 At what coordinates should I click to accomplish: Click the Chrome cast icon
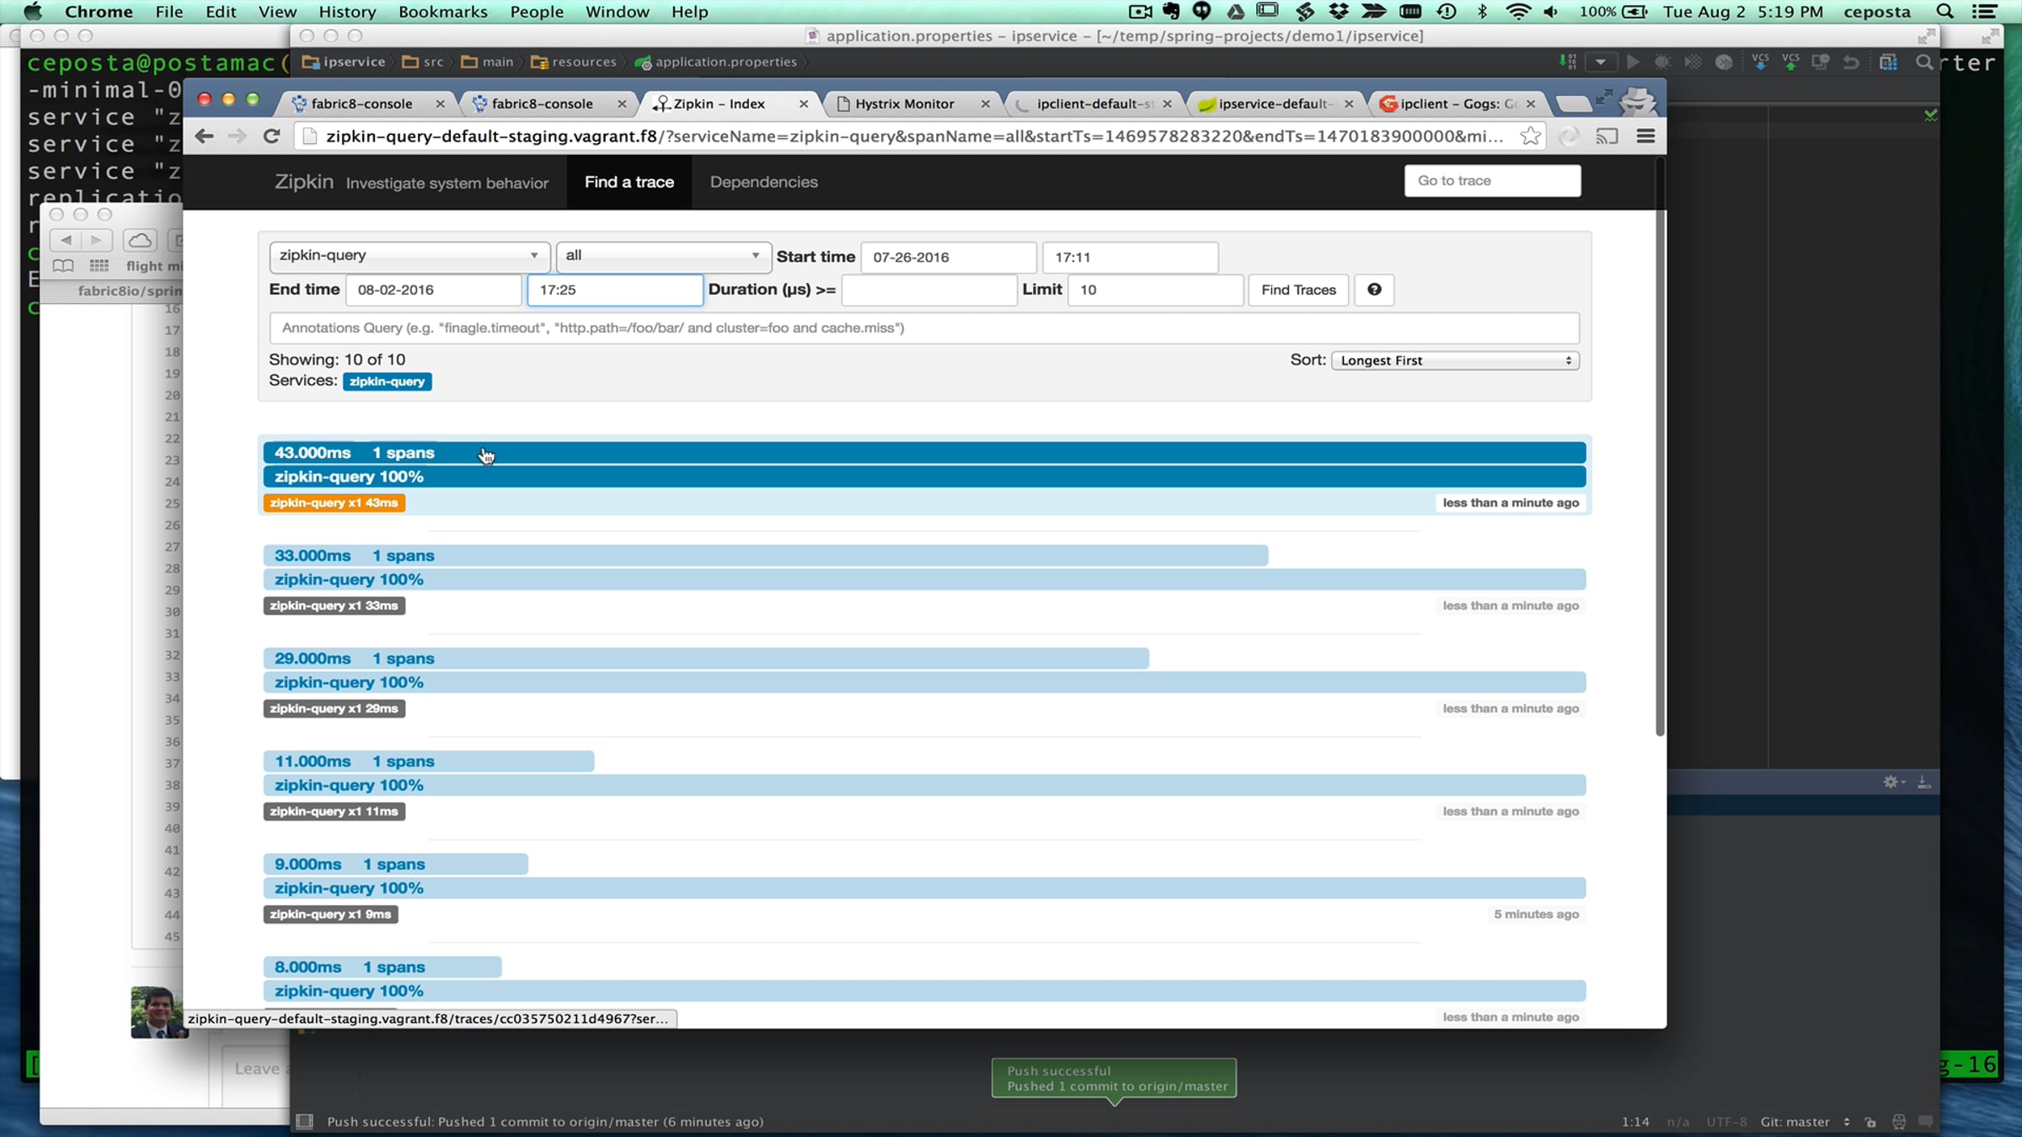pyautogui.click(x=1607, y=136)
